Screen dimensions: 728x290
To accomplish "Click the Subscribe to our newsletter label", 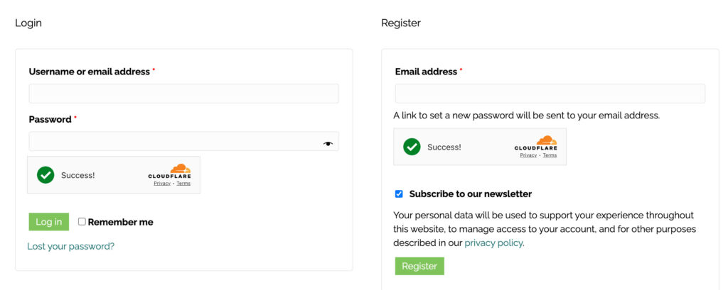I will tap(470, 194).
